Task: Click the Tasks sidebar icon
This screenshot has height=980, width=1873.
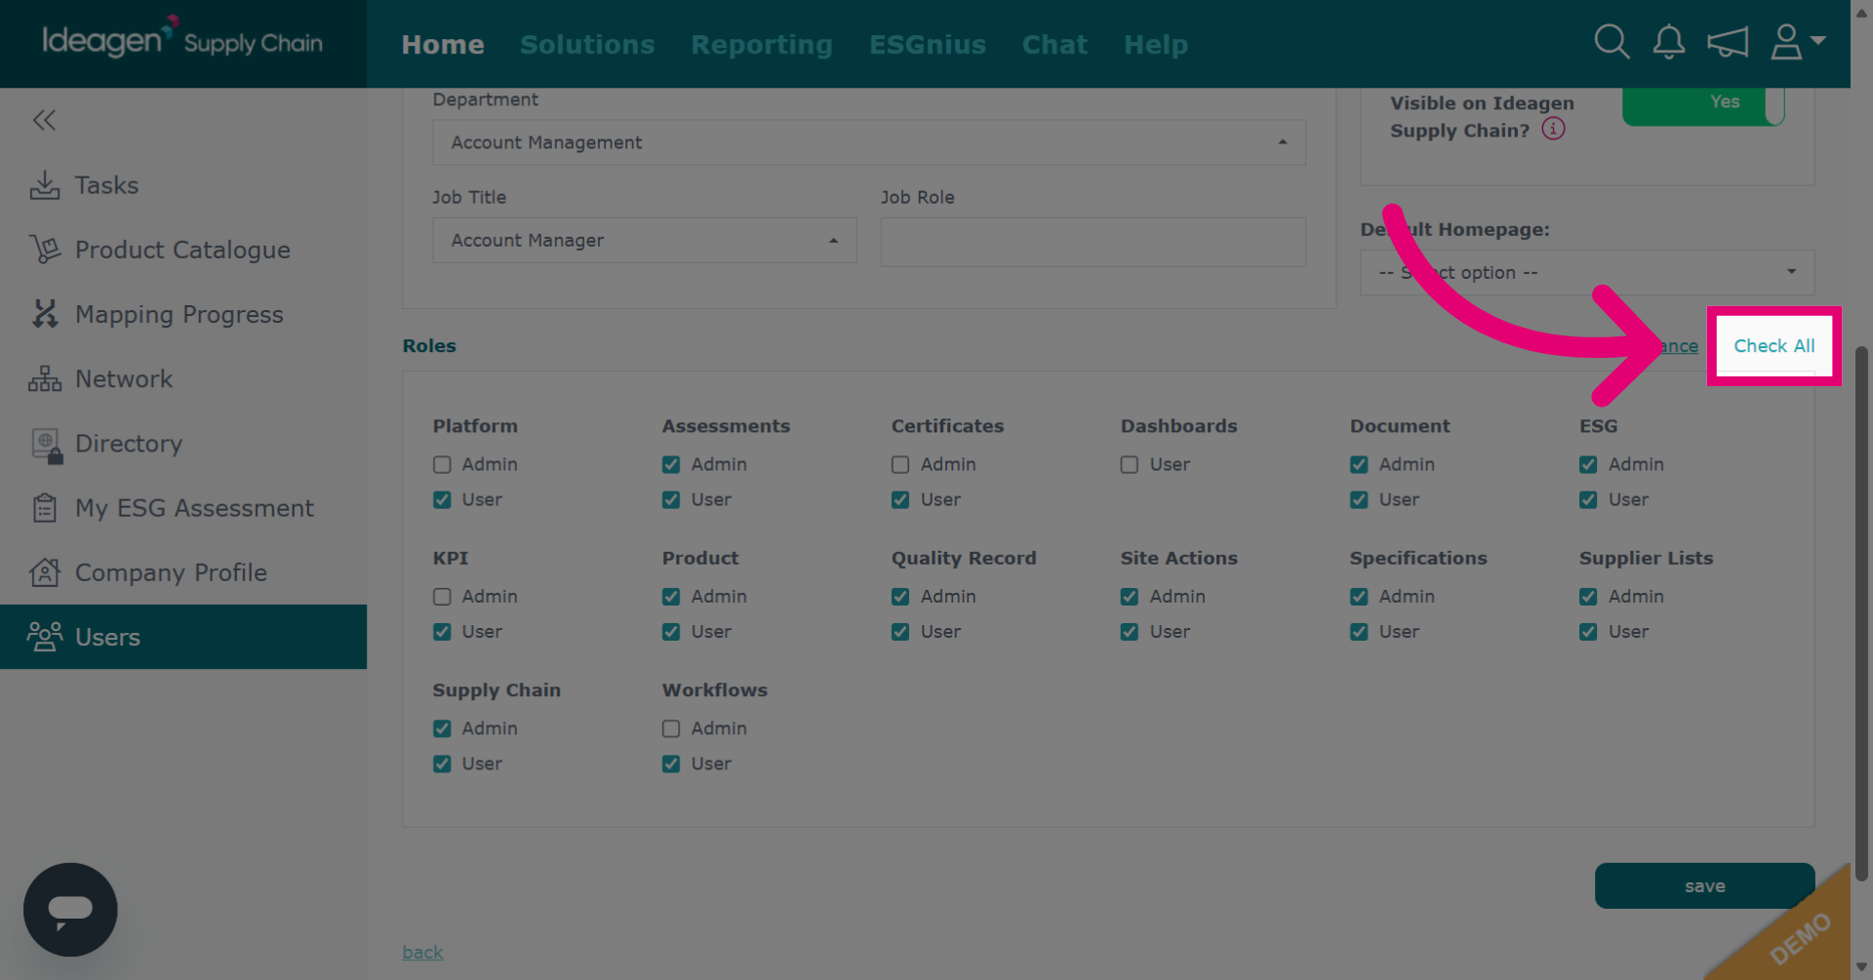Action: (x=45, y=185)
